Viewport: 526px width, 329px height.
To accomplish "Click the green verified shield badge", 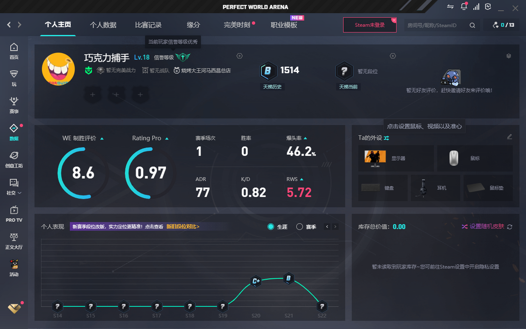I will [89, 71].
